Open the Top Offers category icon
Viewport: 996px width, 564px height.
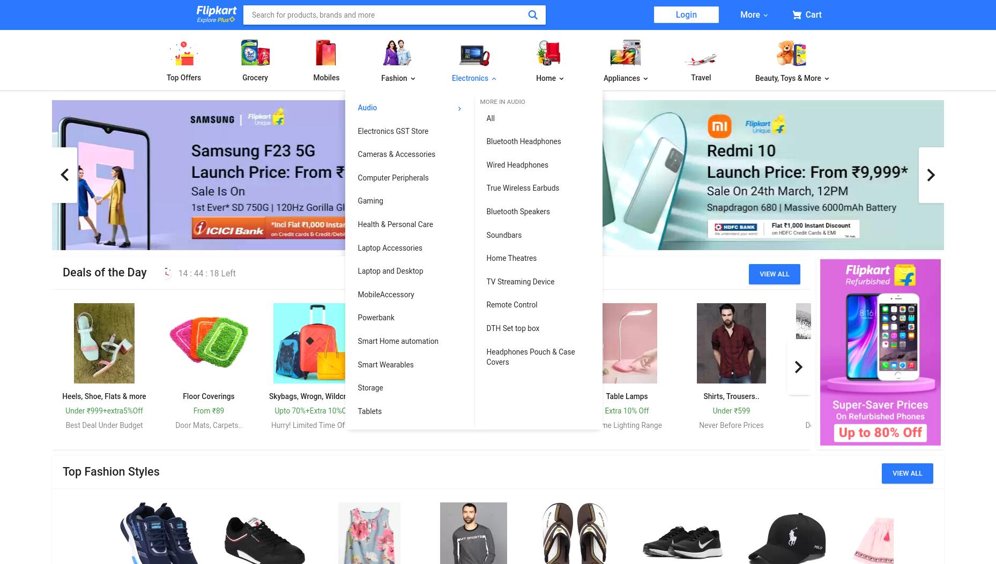pos(184,53)
